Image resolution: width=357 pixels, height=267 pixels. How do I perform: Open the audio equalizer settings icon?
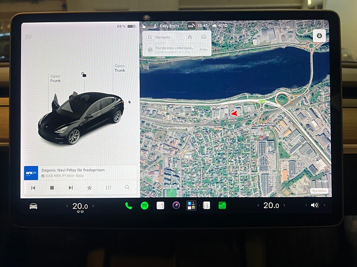click(108, 188)
